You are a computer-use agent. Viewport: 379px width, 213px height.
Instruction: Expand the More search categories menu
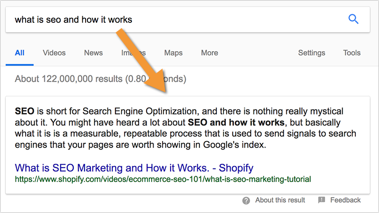(x=209, y=53)
